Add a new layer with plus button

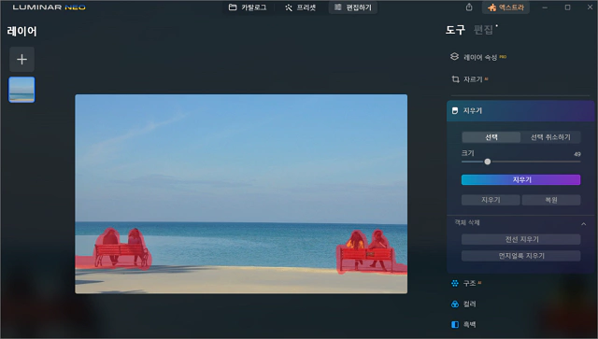pyautogui.click(x=22, y=60)
